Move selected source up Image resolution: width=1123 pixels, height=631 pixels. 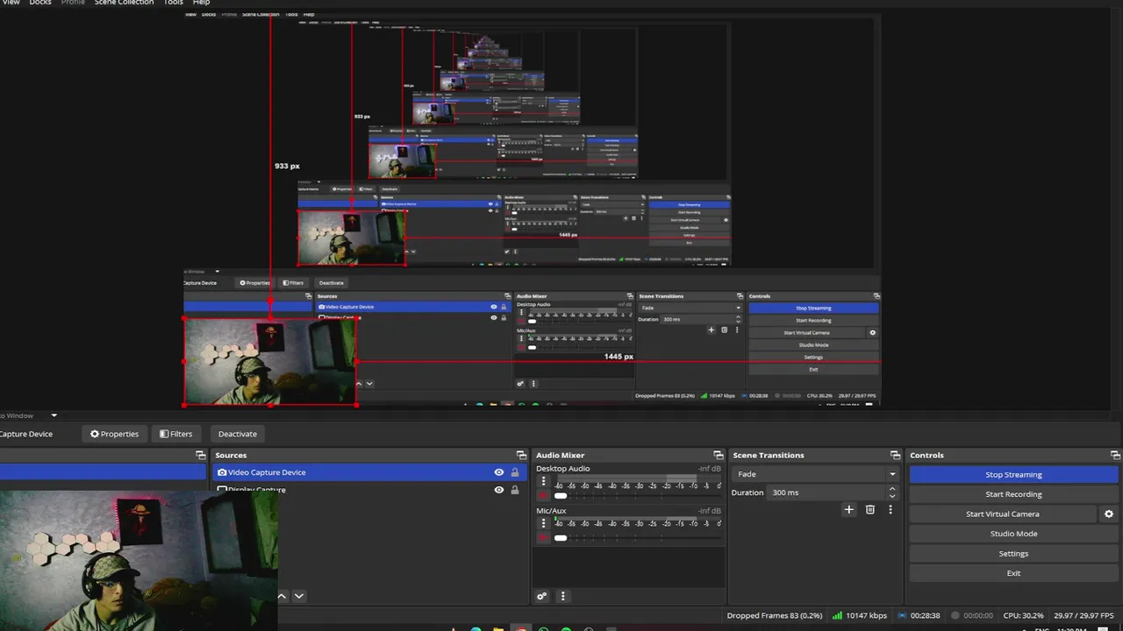283,596
